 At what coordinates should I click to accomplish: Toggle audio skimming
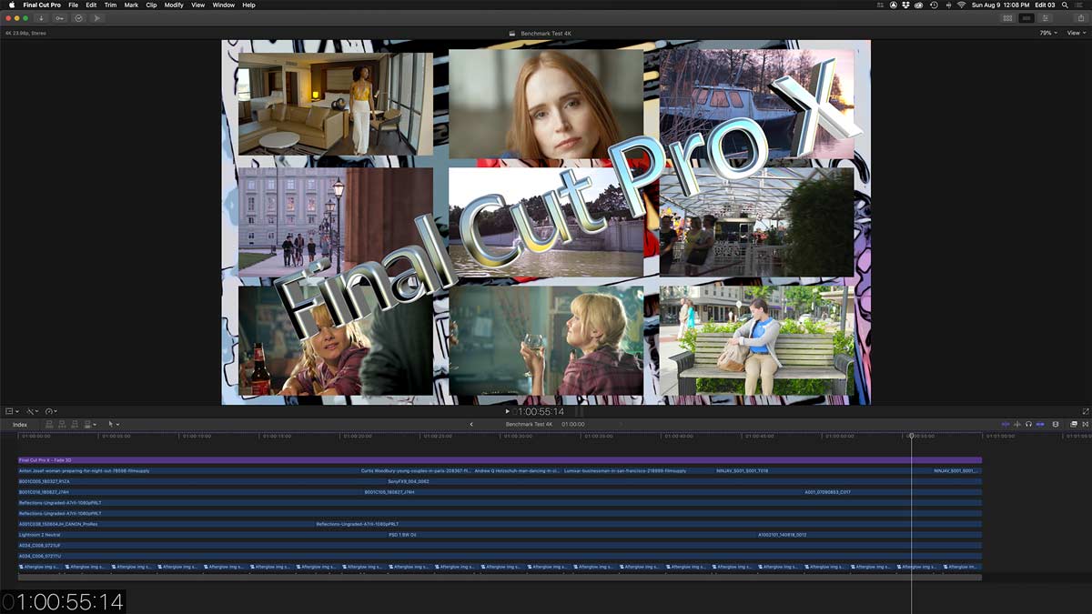(1017, 424)
